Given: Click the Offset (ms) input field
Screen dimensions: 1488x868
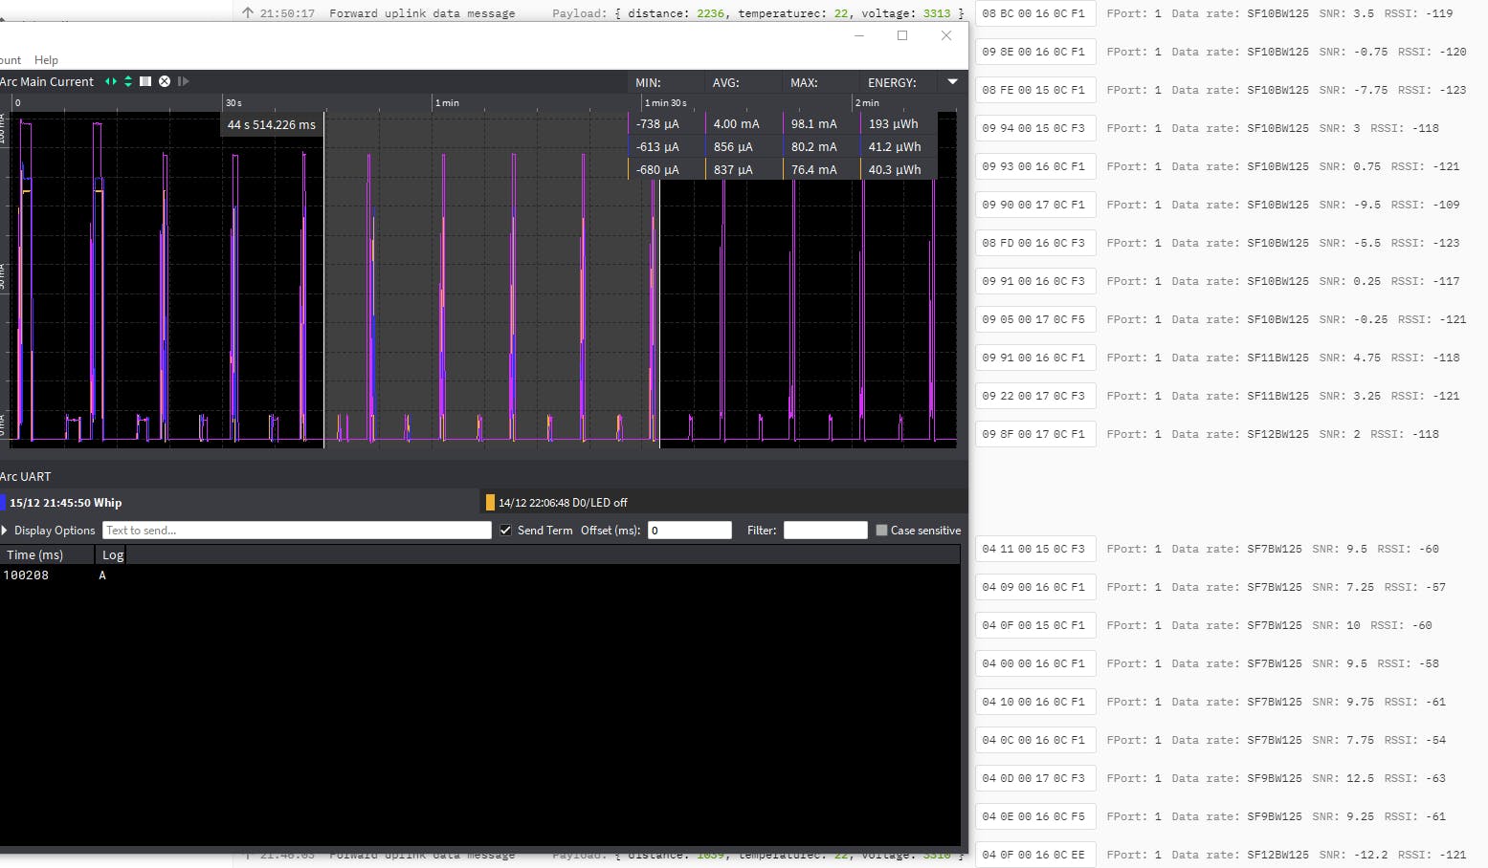Looking at the screenshot, I should coord(689,531).
